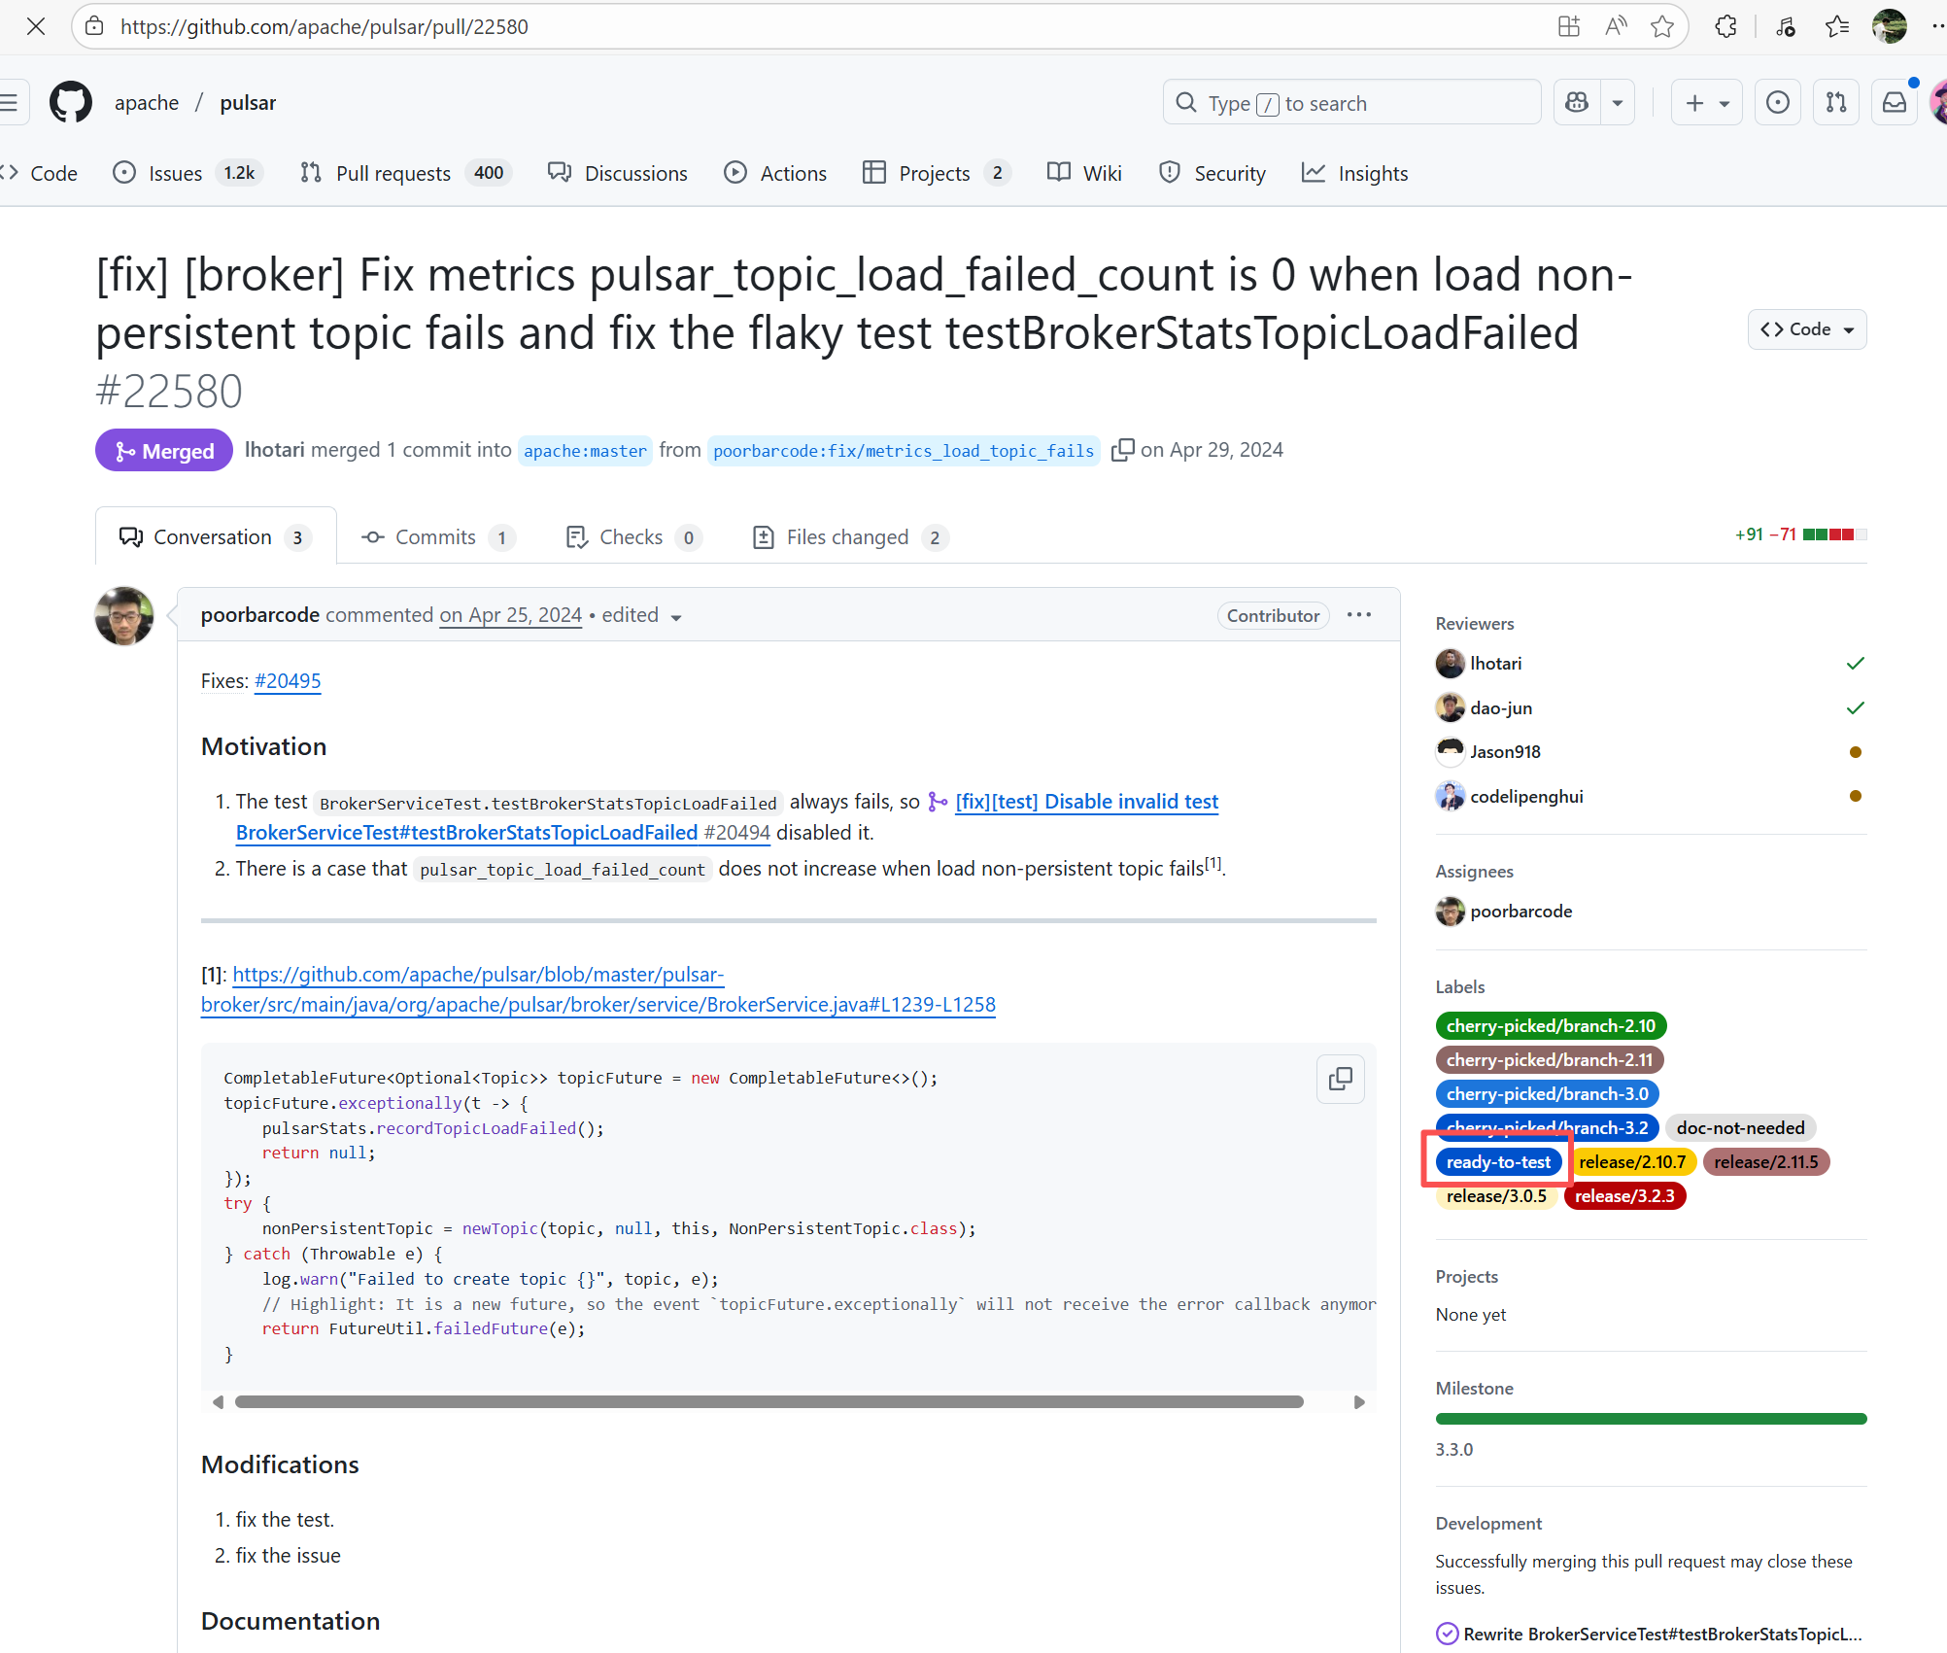Expand the Code dropdown button

(1806, 329)
